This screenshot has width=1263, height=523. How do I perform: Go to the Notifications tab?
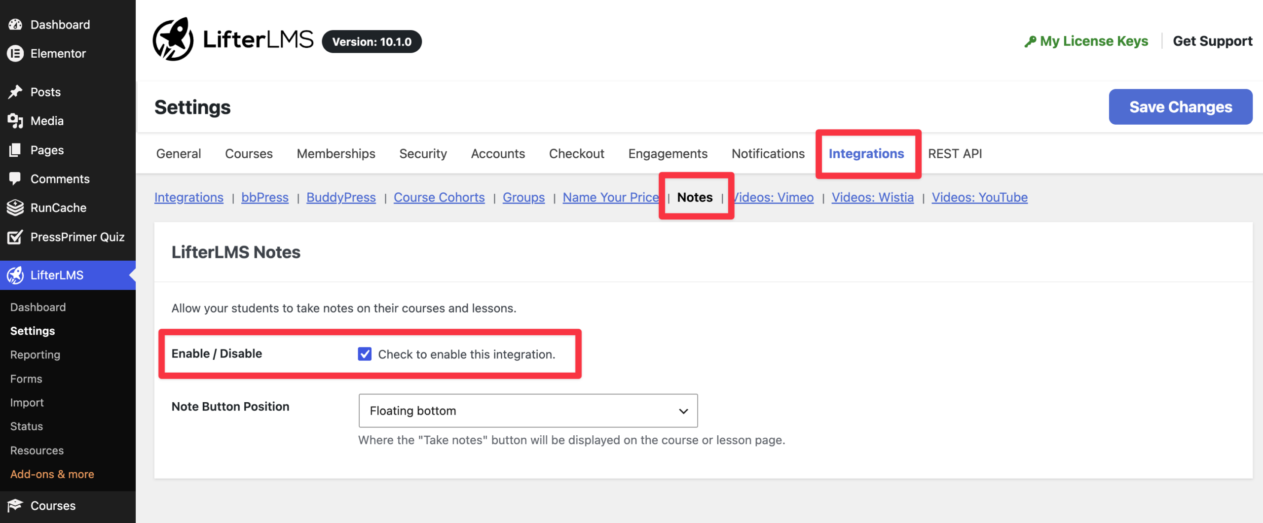(x=768, y=153)
